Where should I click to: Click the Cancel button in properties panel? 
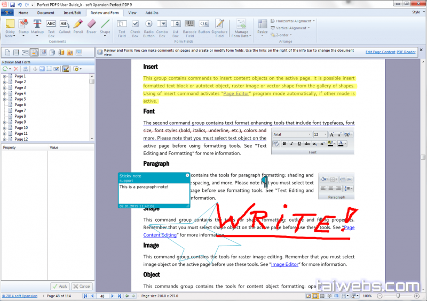pos(82,286)
